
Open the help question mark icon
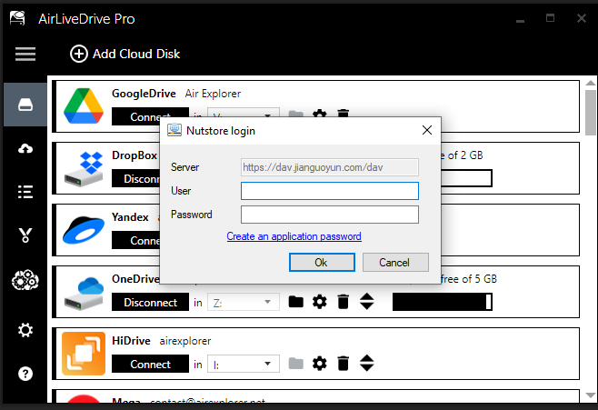point(25,374)
